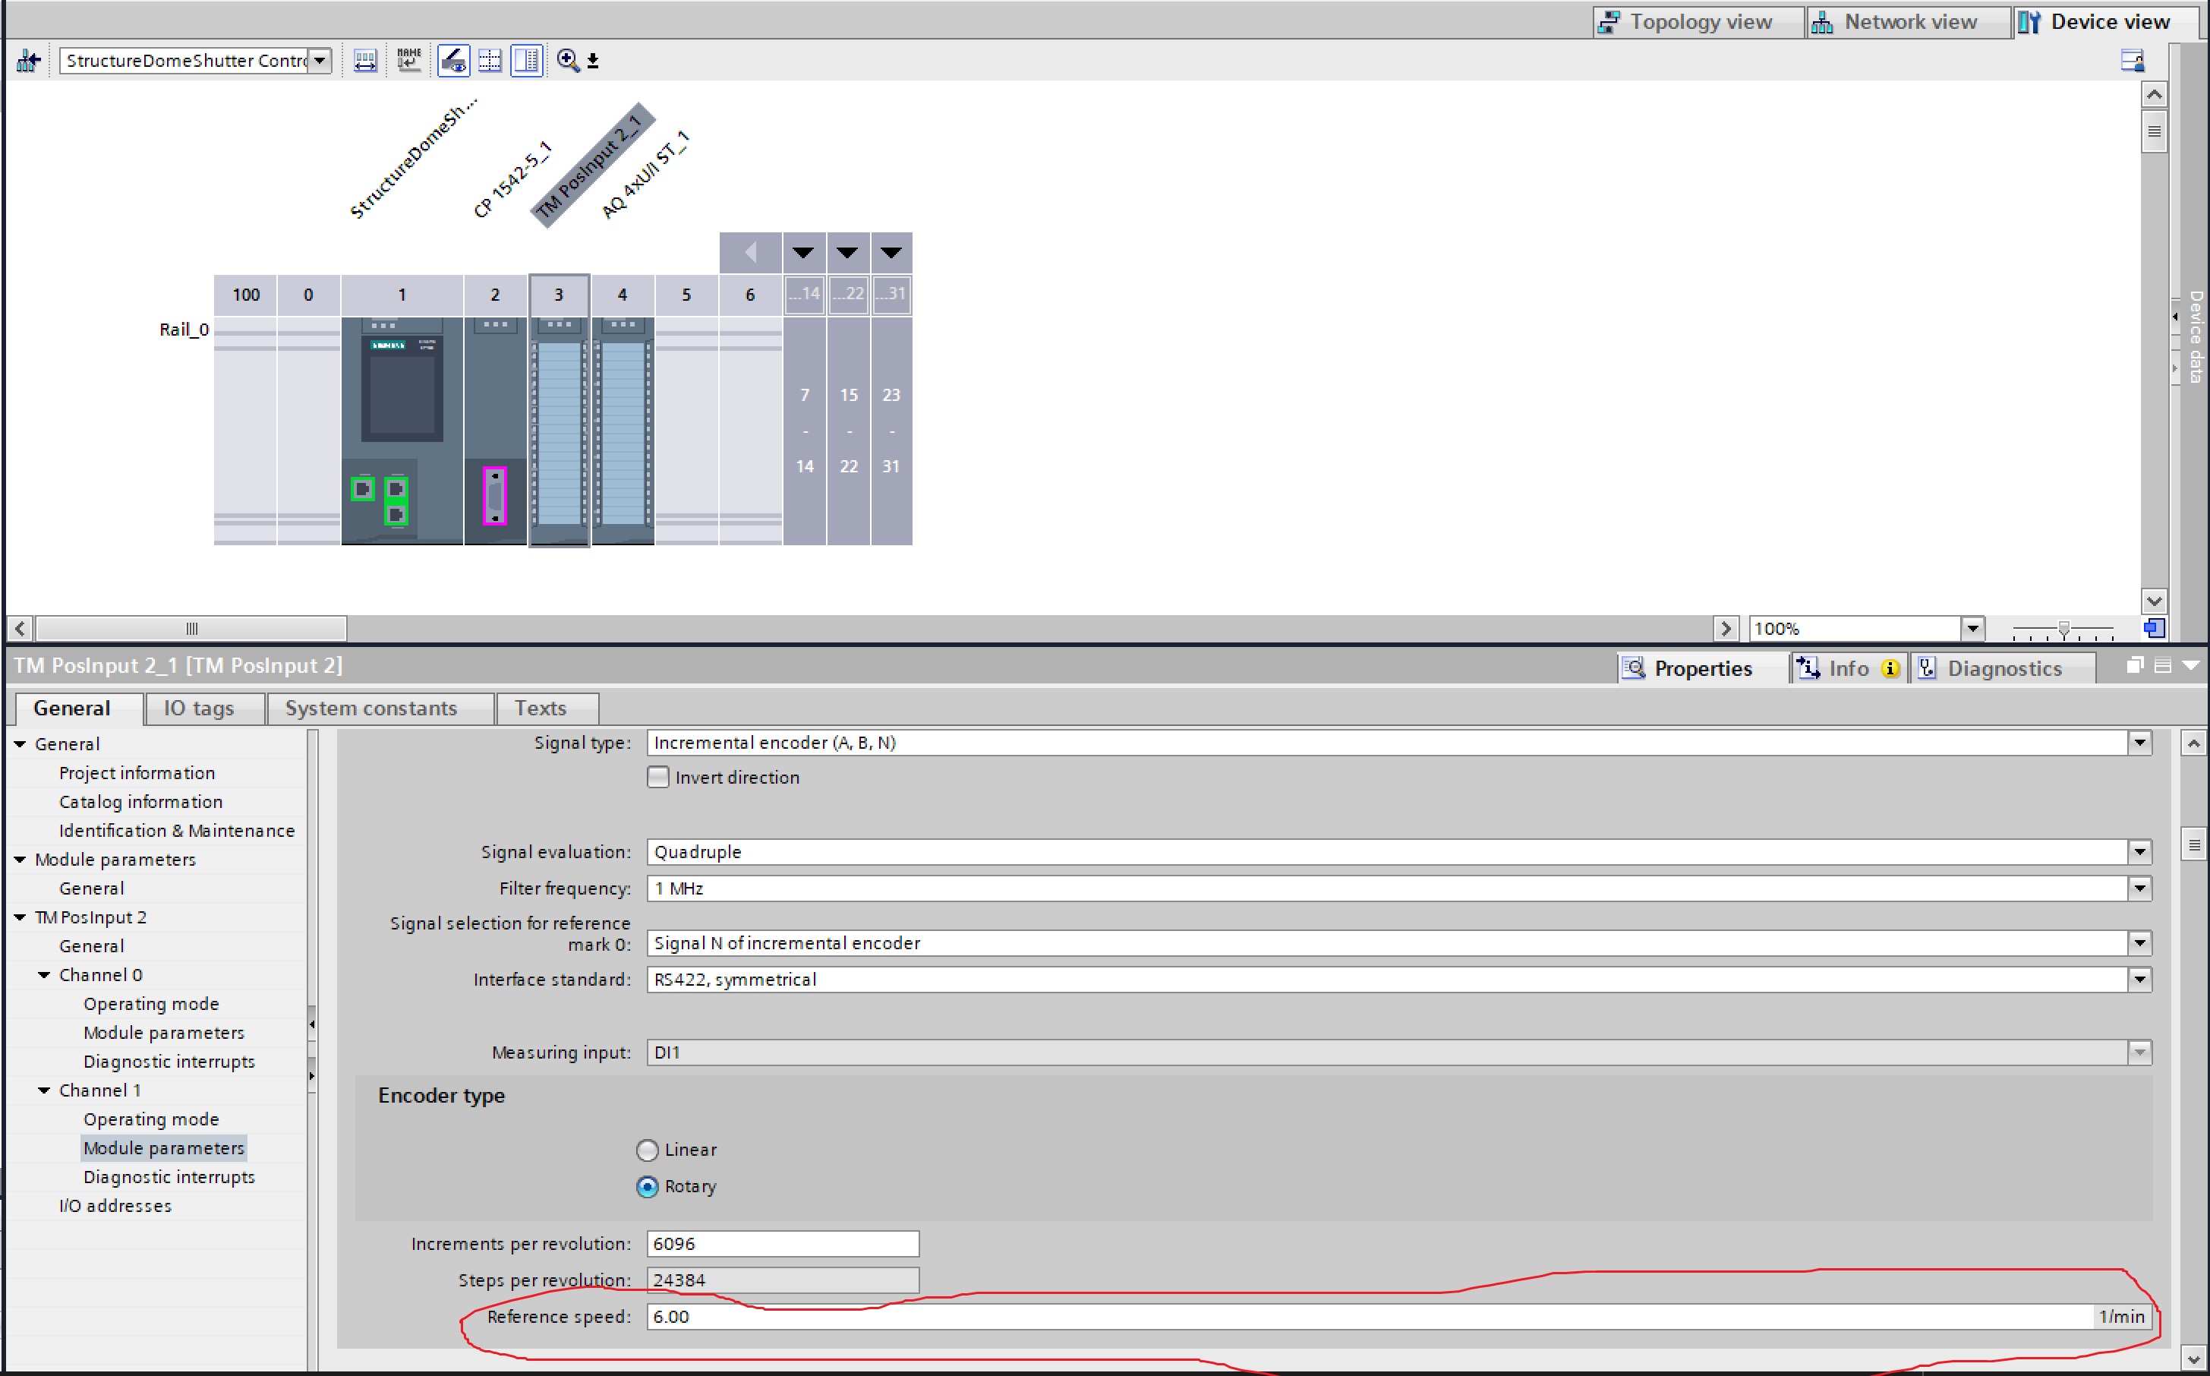
Task: Click the zoom level slider handle
Action: click(x=2063, y=629)
